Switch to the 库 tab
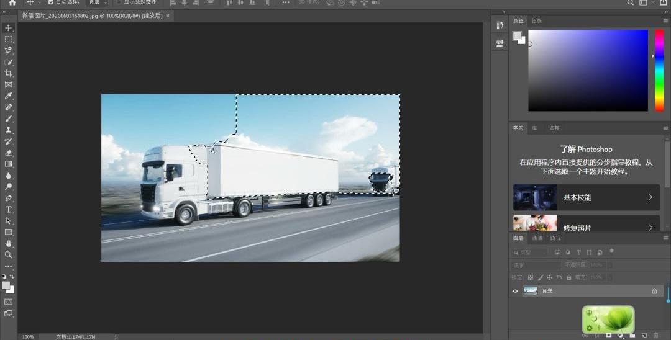The image size is (671, 340). (x=534, y=128)
